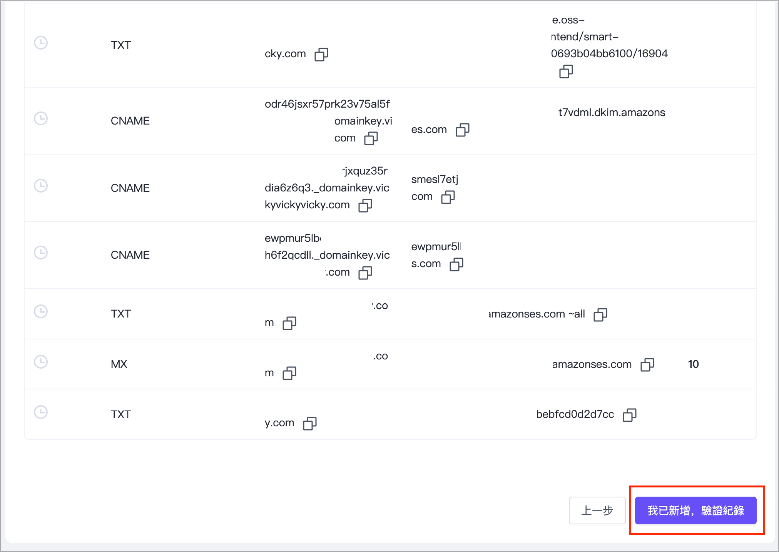Copy the h6f2qcdll._domainkey CNAME host

click(365, 273)
